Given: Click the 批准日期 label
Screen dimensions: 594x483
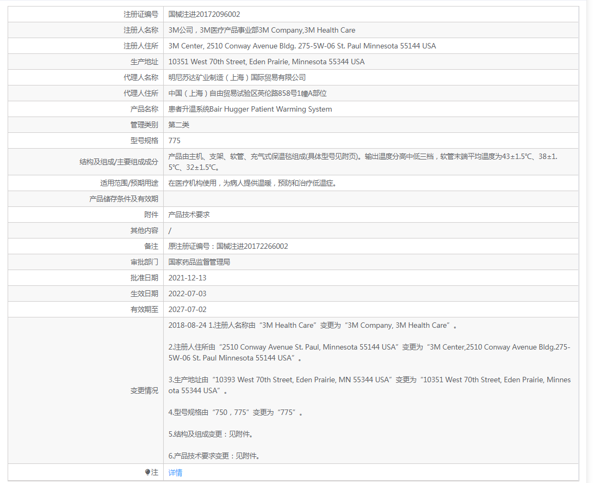Looking at the screenshot, I should (x=144, y=278).
